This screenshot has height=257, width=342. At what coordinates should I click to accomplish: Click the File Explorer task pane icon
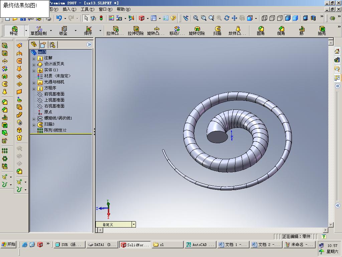tap(337, 69)
